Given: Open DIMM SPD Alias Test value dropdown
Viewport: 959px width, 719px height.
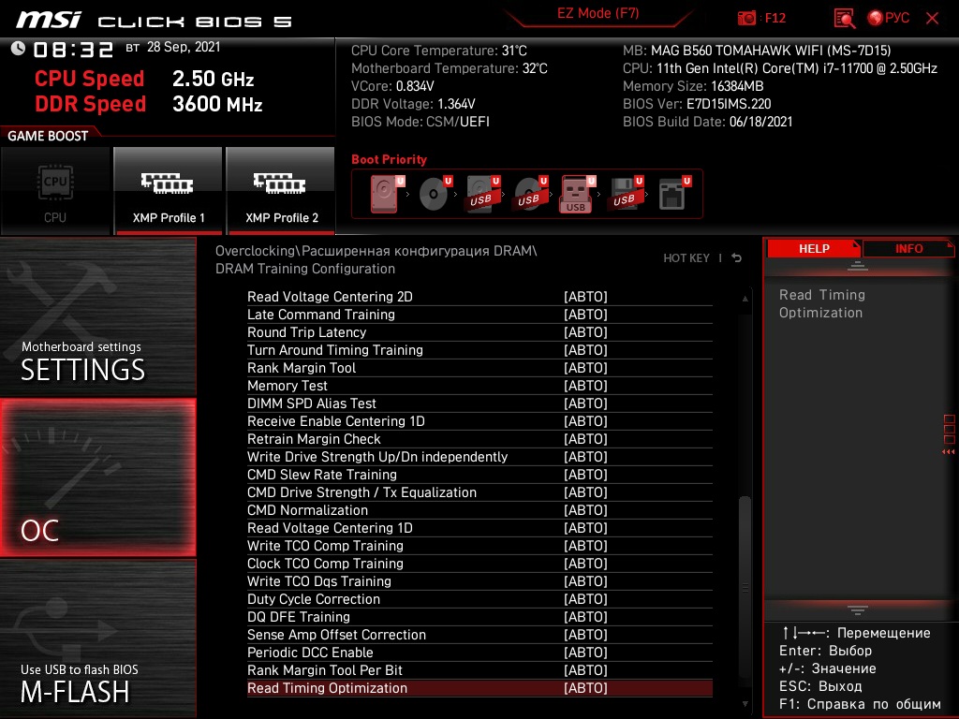Looking at the screenshot, I should (x=585, y=403).
